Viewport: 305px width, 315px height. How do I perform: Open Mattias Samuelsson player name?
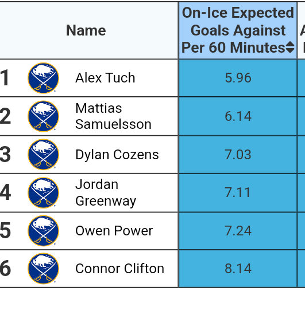pyautogui.click(x=113, y=116)
